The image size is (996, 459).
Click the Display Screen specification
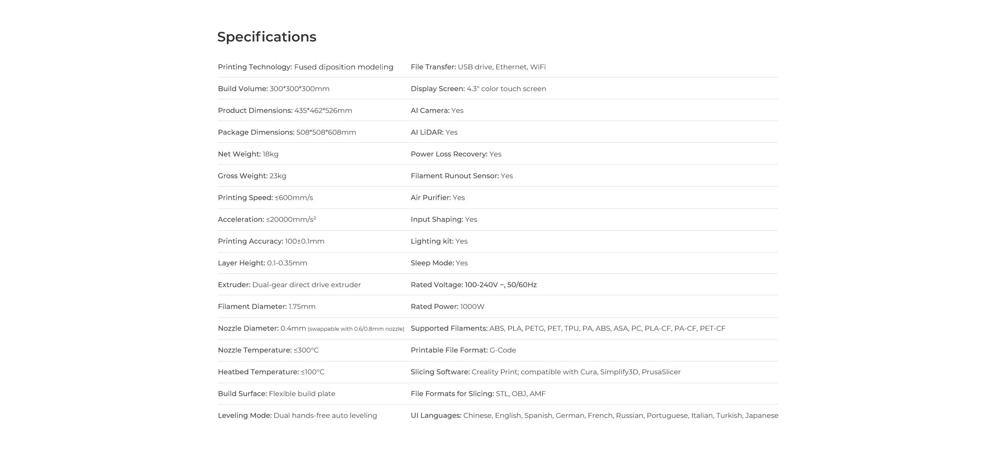click(478, 89)
